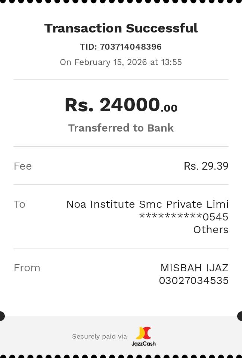Click the Transaction Successful heading

pos(121,28)
